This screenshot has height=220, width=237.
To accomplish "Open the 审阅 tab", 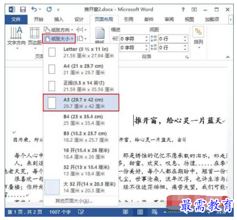I will point(169,19).
